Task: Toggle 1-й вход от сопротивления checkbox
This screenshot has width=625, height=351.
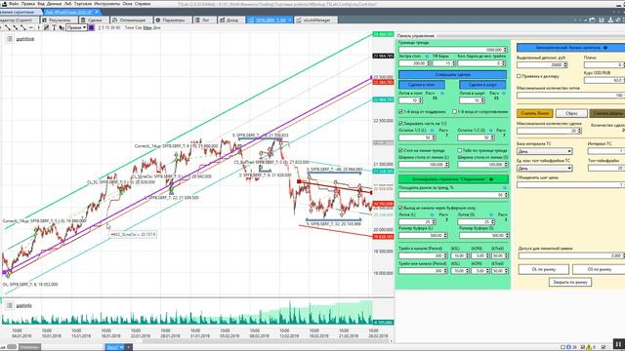Action: click(454, 112)
